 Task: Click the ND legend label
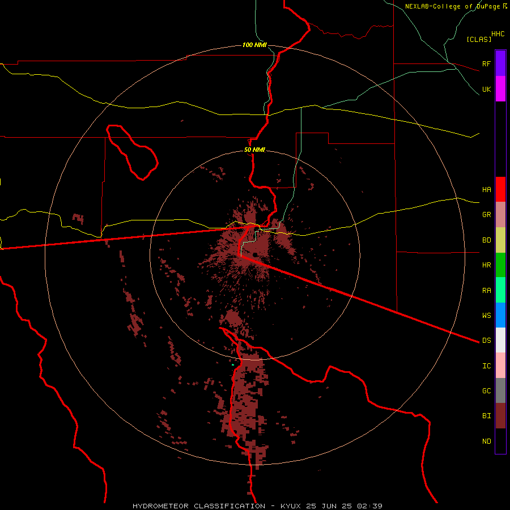(x=486, y=441)
